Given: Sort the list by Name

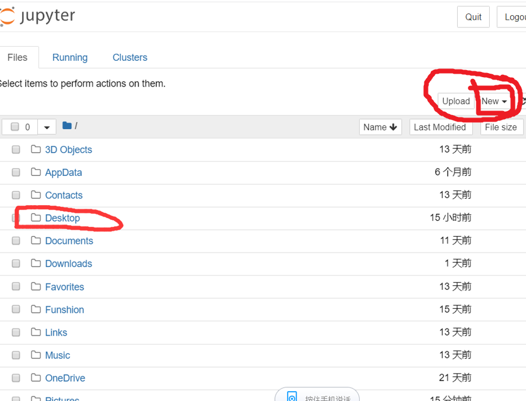Looking at the screenshot, I should coord(380,127).
